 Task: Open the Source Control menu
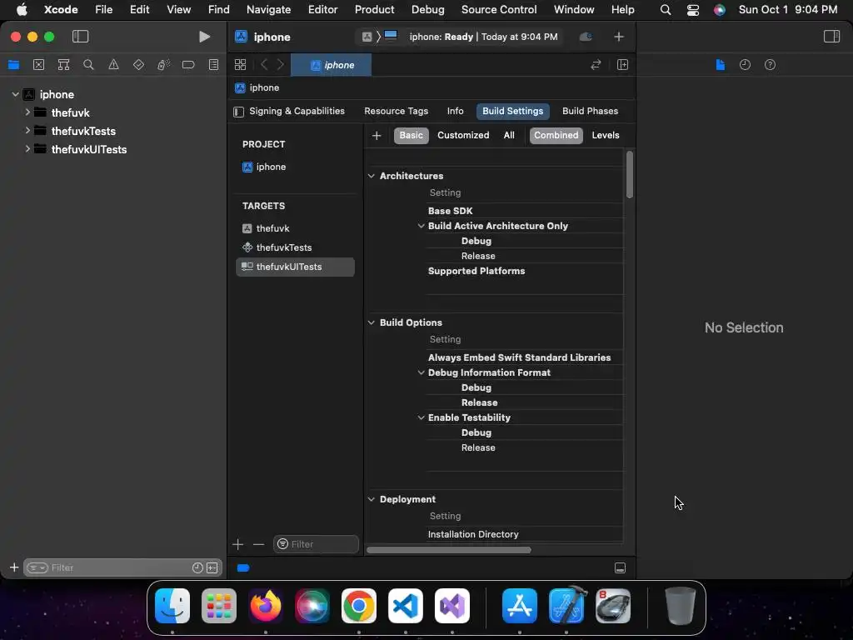499,9
